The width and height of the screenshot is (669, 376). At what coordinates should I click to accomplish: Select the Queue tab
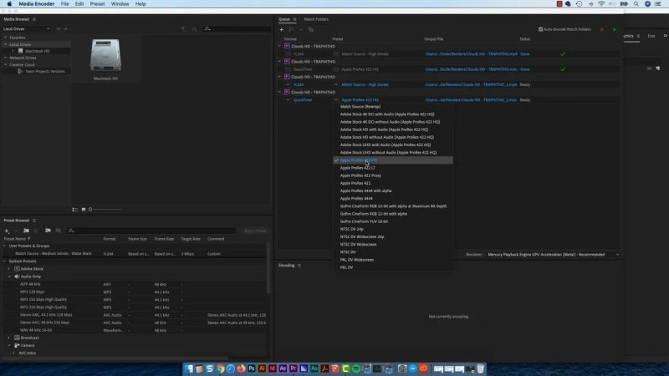284,19
